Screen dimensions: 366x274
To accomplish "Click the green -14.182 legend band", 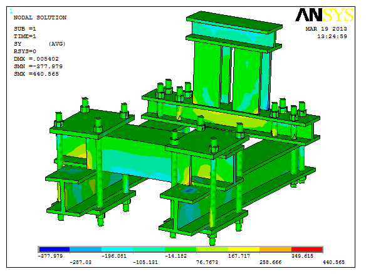I will 180,250.
